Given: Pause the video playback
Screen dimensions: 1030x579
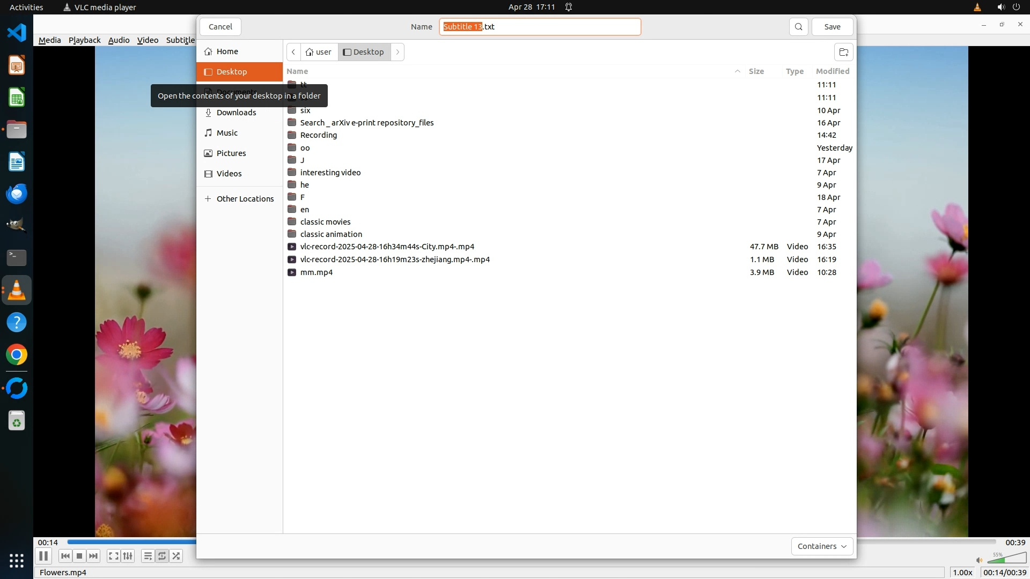Looking at the screenshot, I should [43, 556].
